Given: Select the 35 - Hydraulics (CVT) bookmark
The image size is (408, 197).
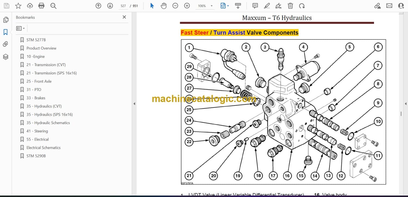Looking at the screenshot, I should click(44, 106).
